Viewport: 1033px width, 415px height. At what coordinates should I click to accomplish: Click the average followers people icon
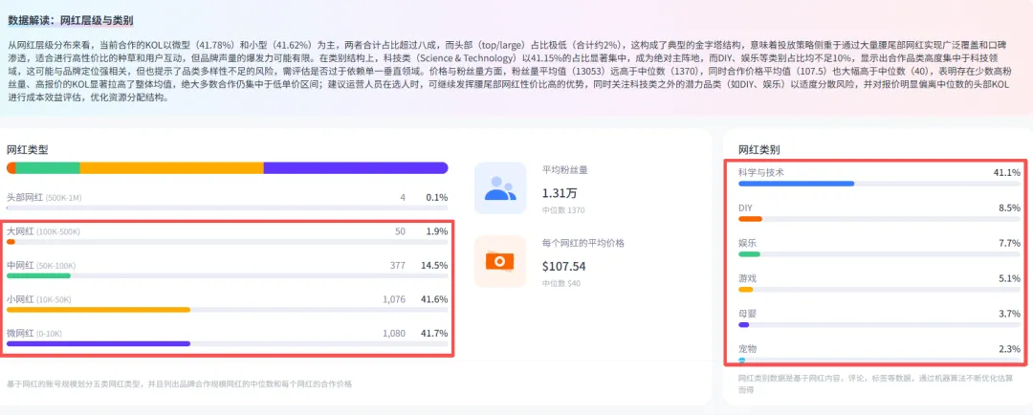coord(500,188)
